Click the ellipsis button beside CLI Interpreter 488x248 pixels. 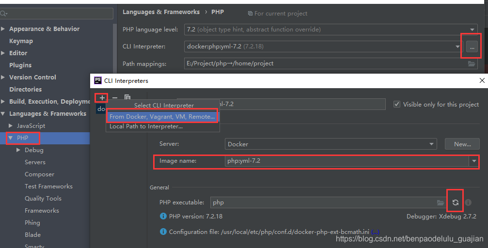(x=472, y=46)
